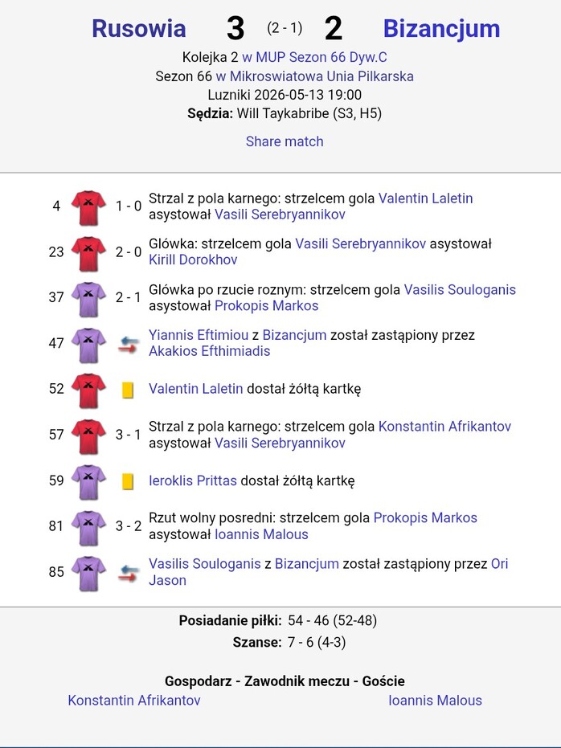Click the Share match link
The width and height of the screenshot is (561, 748).
(x=285, y=141)
